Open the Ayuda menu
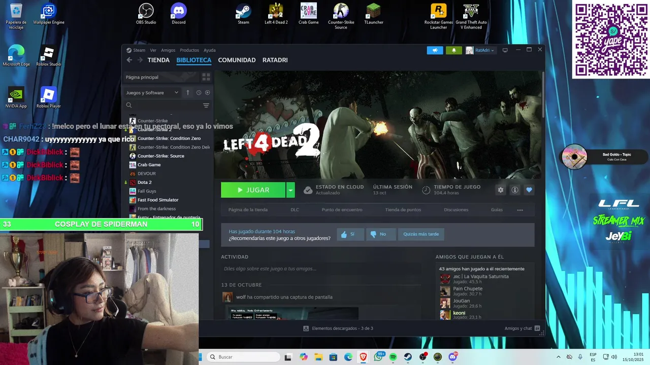650x365 pixels. 210,50
